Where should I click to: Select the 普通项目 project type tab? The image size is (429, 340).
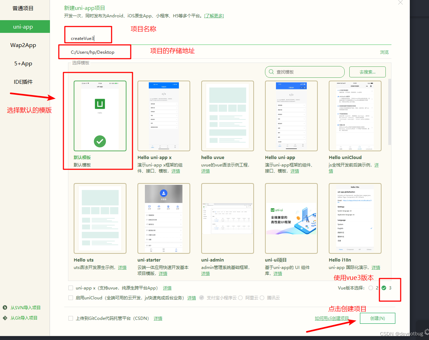23,8
